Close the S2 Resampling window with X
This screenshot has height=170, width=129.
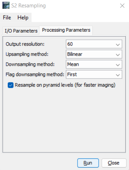[x=122, y=6]
